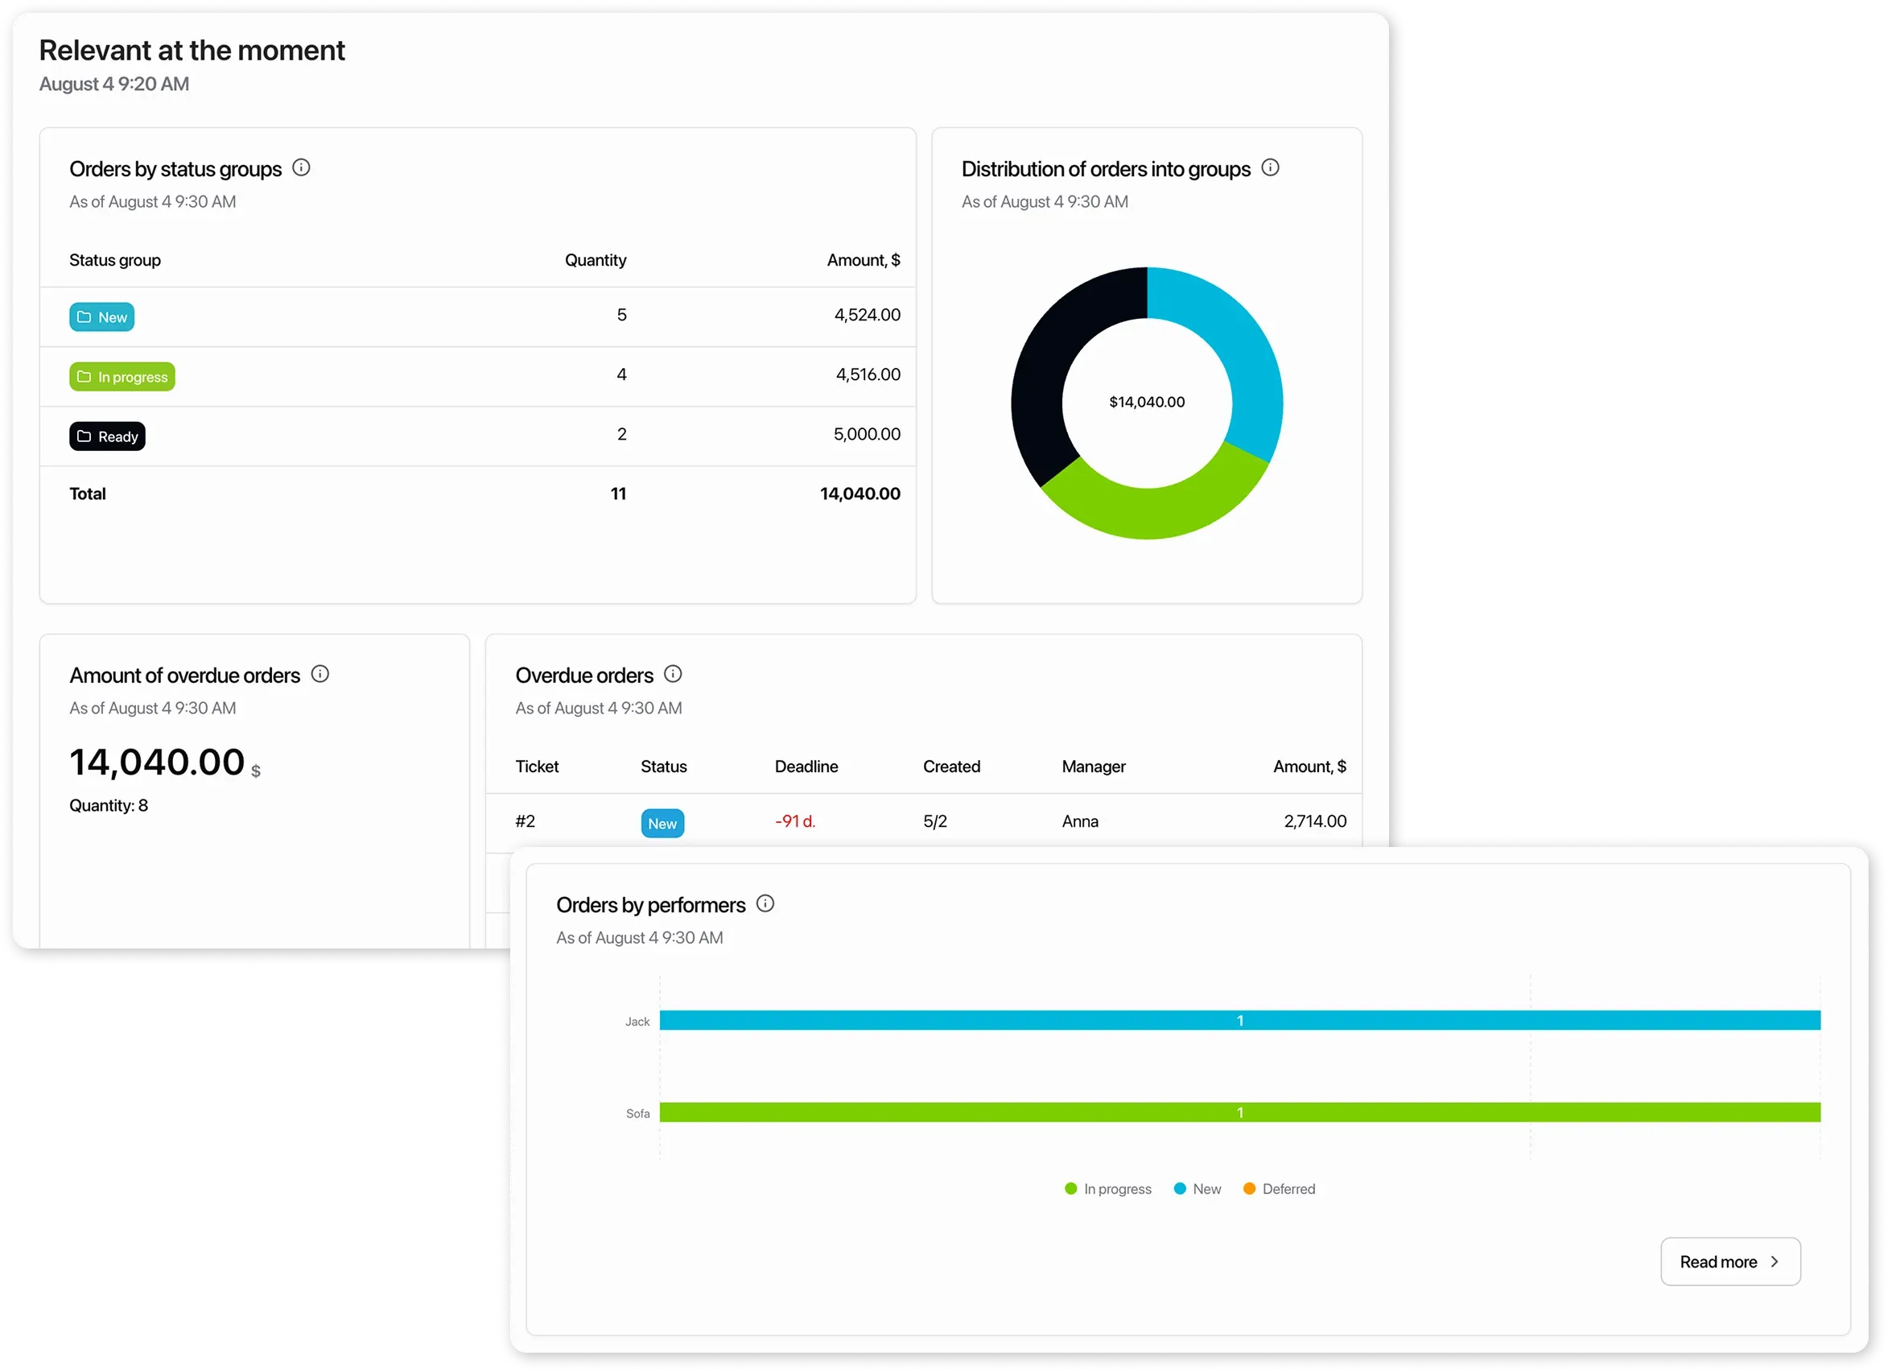Toggle the In progress legend item

pos(1109,1188)
